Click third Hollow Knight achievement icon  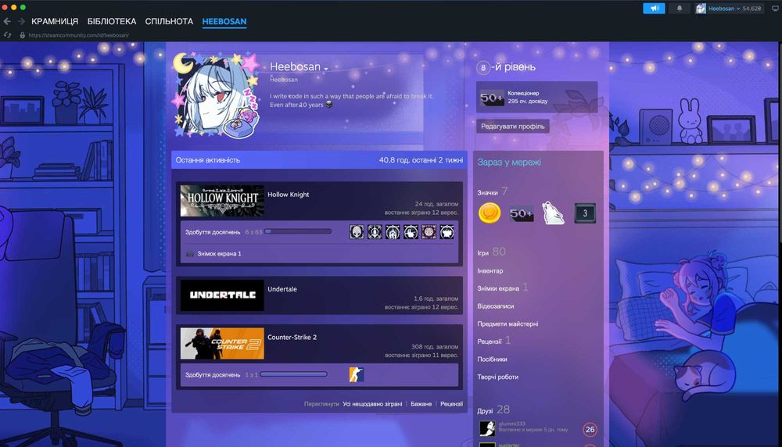coord(393,232)
